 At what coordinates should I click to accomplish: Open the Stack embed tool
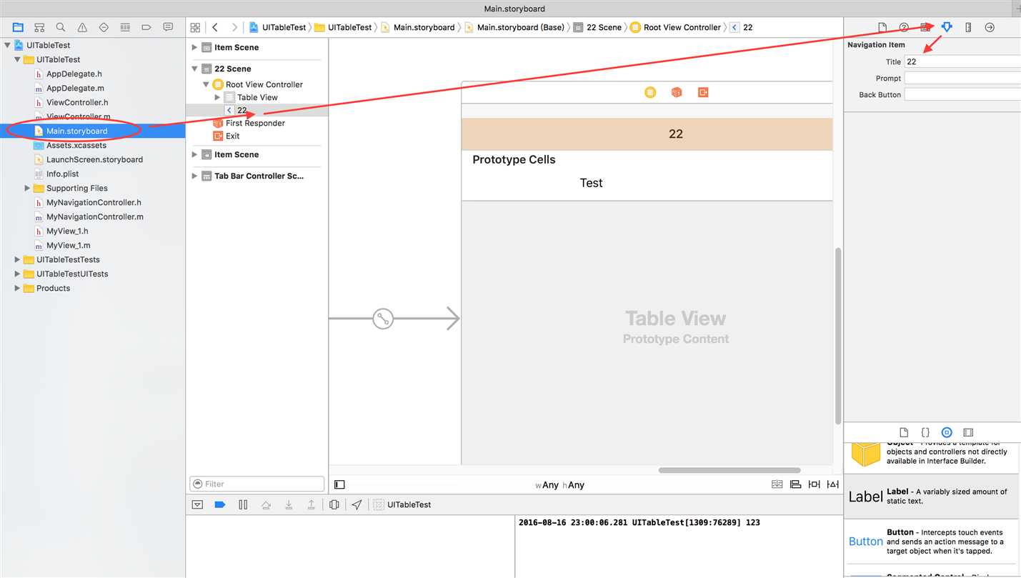[777, 484]
